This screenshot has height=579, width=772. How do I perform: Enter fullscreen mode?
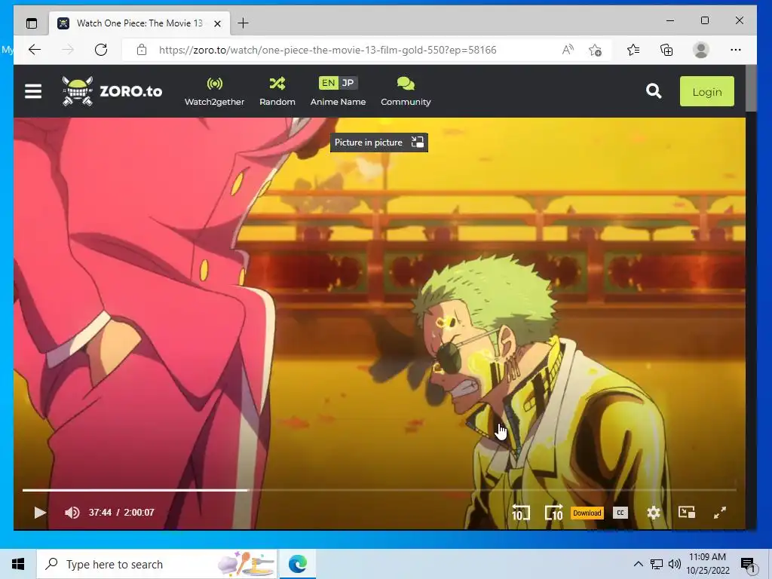tap(720, 513)
